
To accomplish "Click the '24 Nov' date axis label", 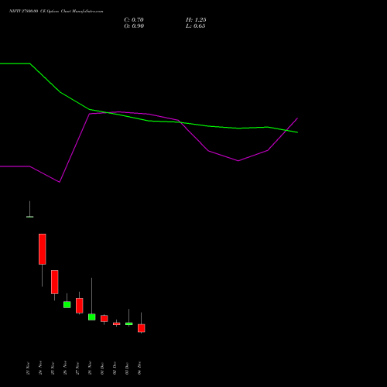I will (x=40, y=368).
